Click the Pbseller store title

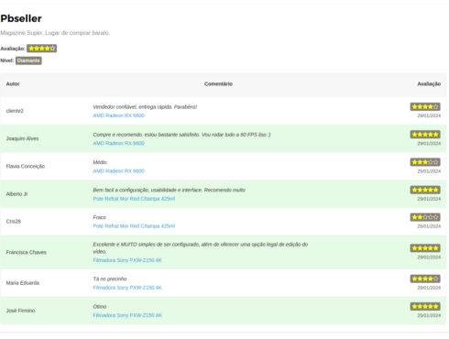(21, 18)
